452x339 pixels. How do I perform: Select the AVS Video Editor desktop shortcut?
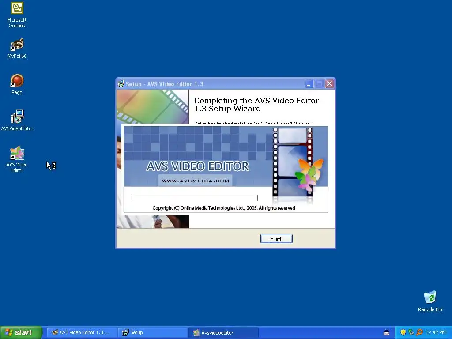click(x=17, y=159)
